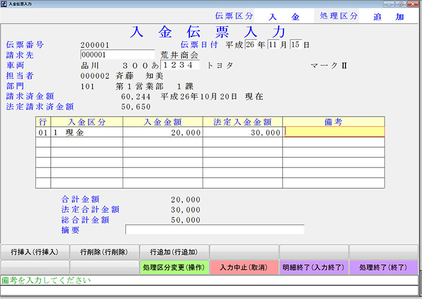
Task: Click the 行削除(行削除) button
Action: 105,252
